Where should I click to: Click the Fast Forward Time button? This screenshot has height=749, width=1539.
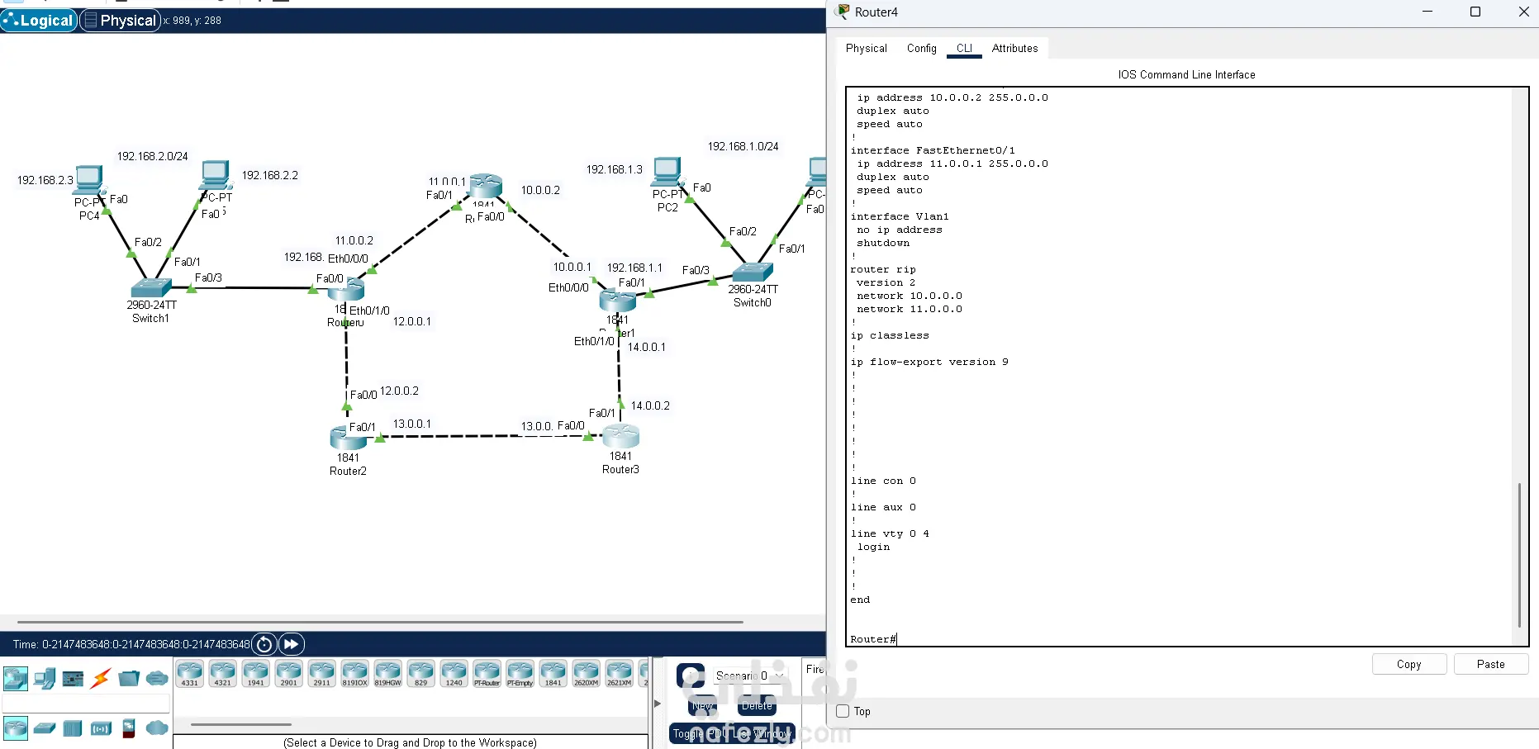(292, 644)
